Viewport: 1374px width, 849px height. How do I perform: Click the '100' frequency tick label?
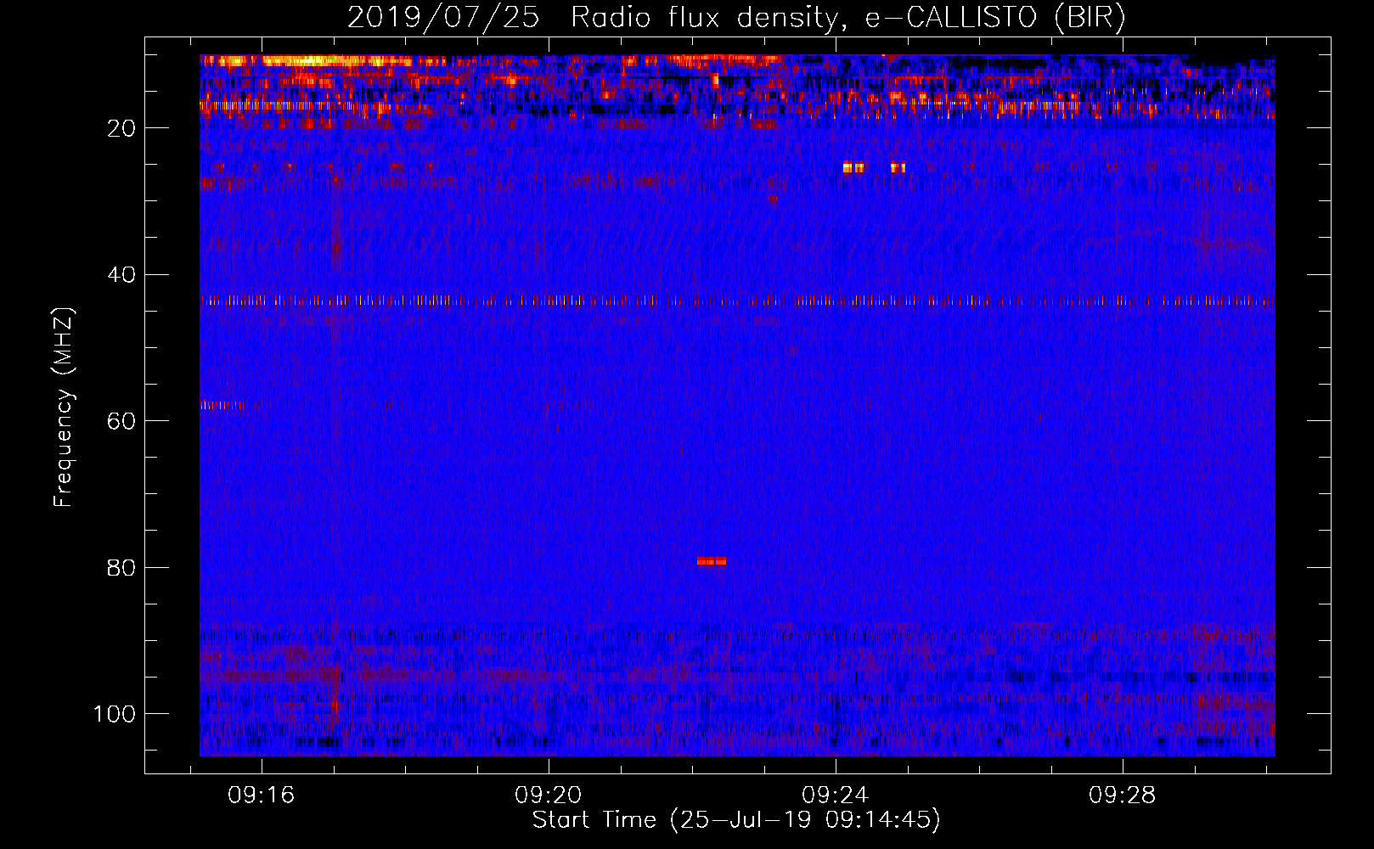pos(115,714)
